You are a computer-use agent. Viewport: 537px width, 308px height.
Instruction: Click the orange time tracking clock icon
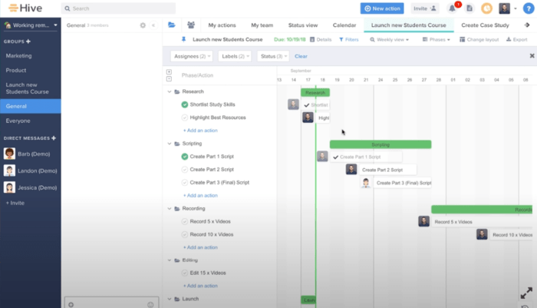486,8
